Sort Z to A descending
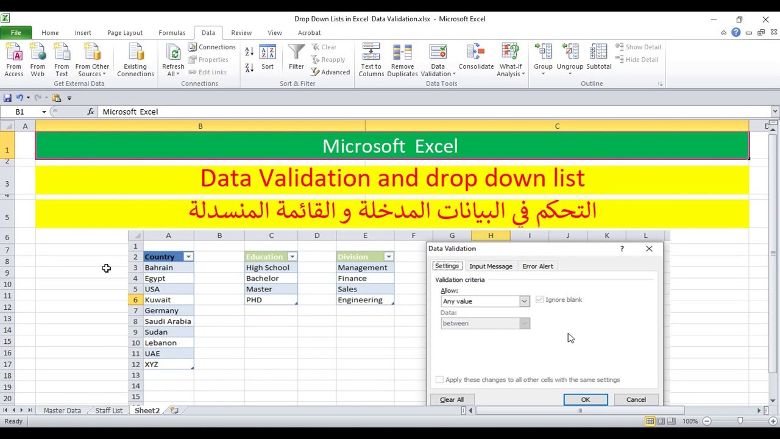Screen dimensions: 780x439 [x=249, y=67]
